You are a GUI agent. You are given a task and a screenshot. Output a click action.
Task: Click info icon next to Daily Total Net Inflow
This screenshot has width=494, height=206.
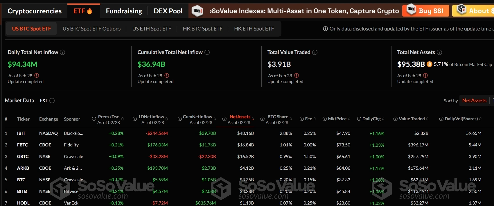coord(62,52)
